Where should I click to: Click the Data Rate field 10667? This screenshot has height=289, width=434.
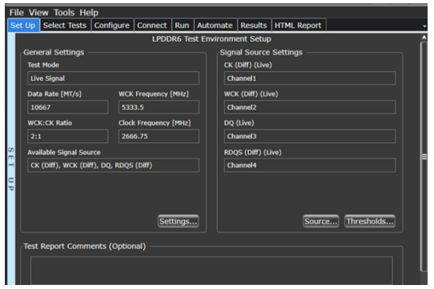point(68,107)
